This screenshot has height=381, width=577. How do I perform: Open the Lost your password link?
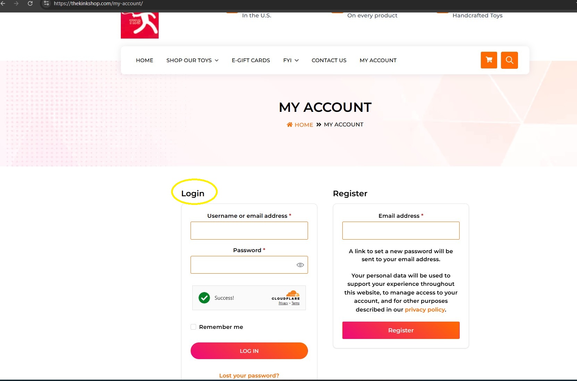click(x=249, y=375)
